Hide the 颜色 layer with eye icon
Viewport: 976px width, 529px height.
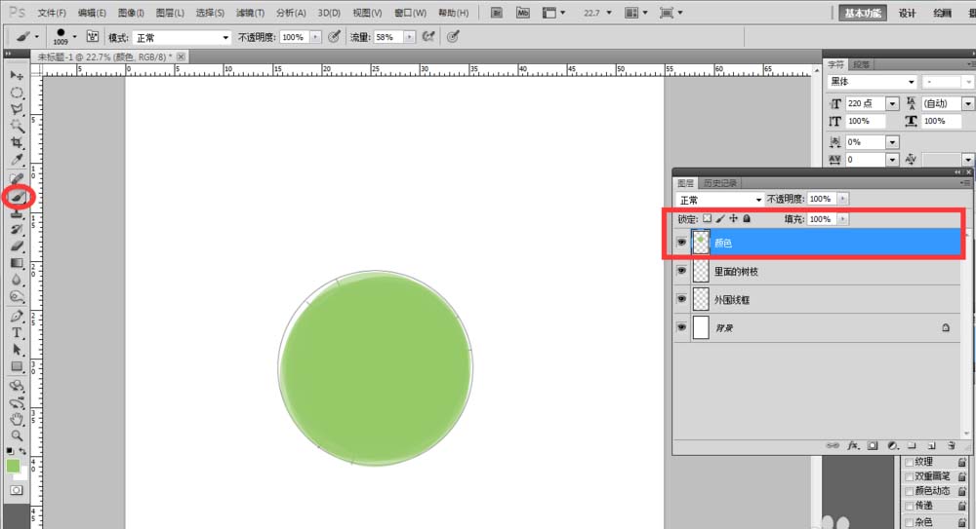[x=681, y=242]
